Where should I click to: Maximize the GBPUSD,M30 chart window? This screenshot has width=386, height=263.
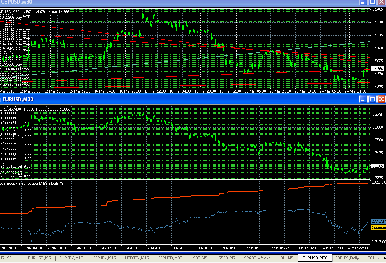pos(372,2)
